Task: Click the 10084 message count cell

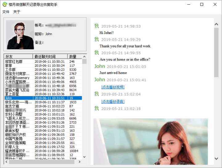Action: coord(74,151)
